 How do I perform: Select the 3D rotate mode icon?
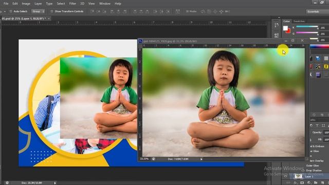[203, 11]
